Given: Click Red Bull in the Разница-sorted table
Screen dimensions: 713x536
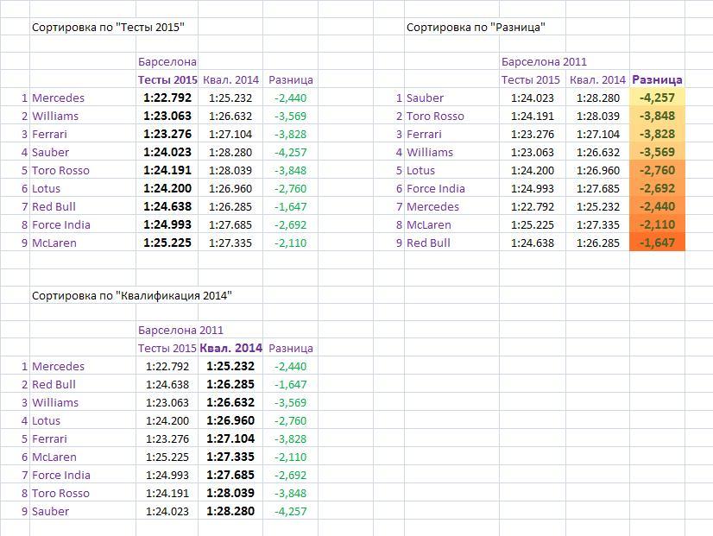Looking at the screenshot, I should [428, 243].
